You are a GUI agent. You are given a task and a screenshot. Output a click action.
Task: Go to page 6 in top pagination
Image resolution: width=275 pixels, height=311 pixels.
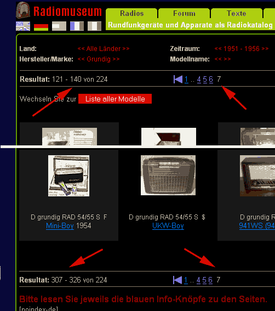(x=211, y=80)
